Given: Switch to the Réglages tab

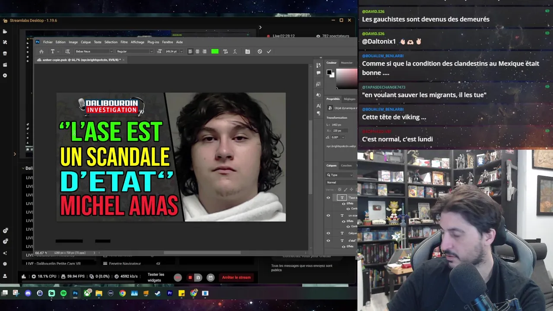Looking at the screenshot, I should point(350,99).
